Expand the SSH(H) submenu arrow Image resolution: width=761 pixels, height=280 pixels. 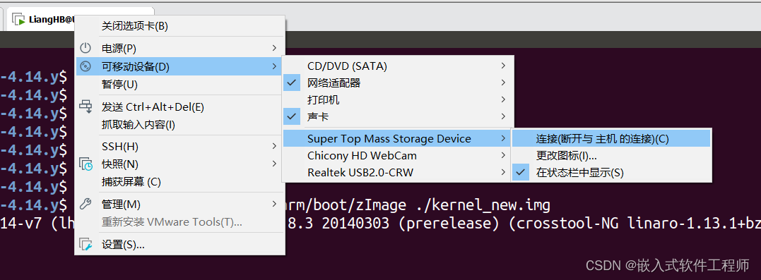click(x=274, y=146)
